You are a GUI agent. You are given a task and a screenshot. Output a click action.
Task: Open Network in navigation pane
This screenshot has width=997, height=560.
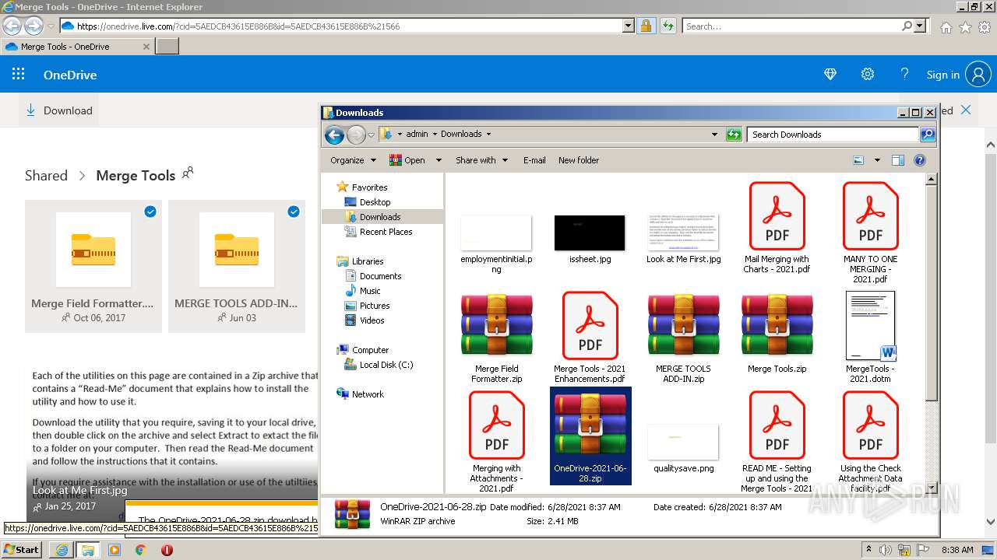(368, 394)
